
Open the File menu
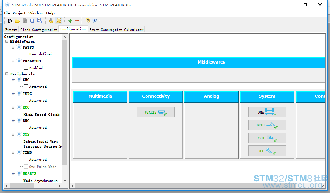coord(7,13)
